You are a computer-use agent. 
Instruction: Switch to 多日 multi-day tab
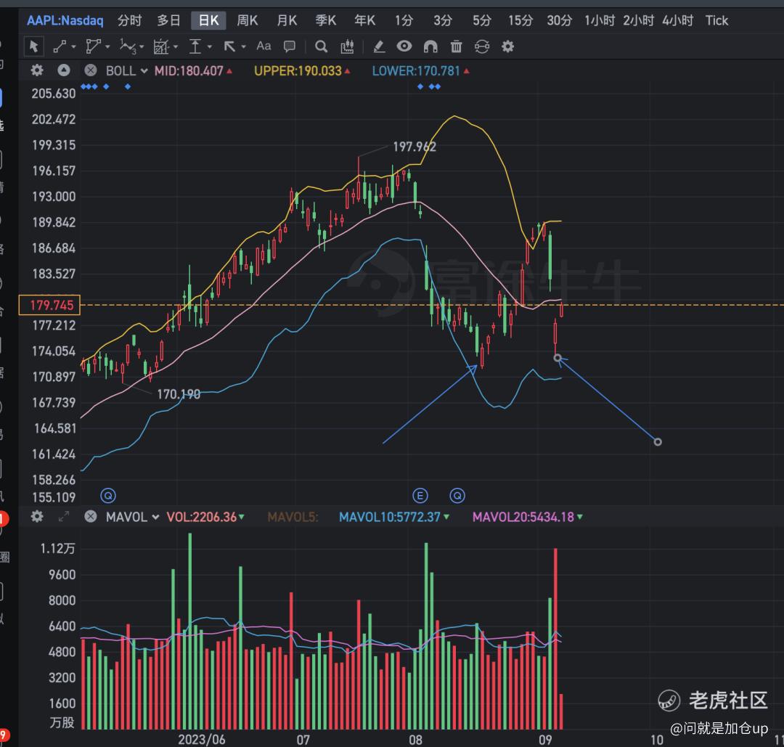pos(168,20)
